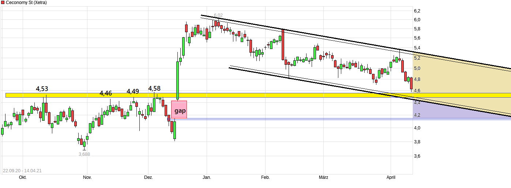511x188 pixels.
Task: Click the 4,53 resistance label
Action: 42,89
